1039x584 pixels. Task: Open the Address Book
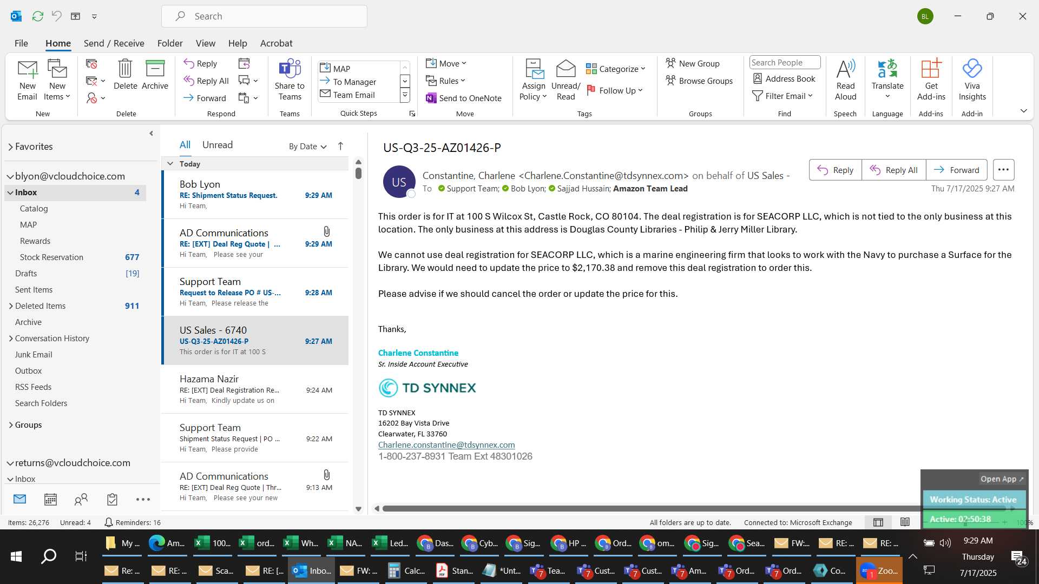784,78
